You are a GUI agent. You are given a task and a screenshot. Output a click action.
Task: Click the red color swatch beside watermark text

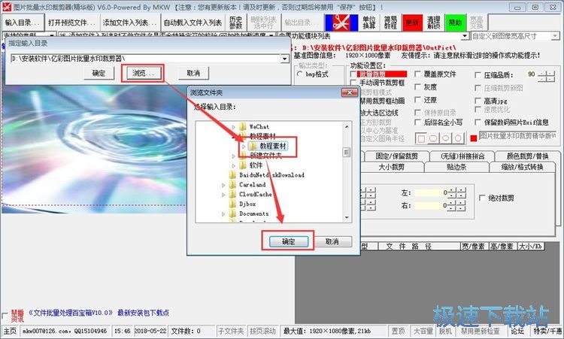[x=473, y=138]
